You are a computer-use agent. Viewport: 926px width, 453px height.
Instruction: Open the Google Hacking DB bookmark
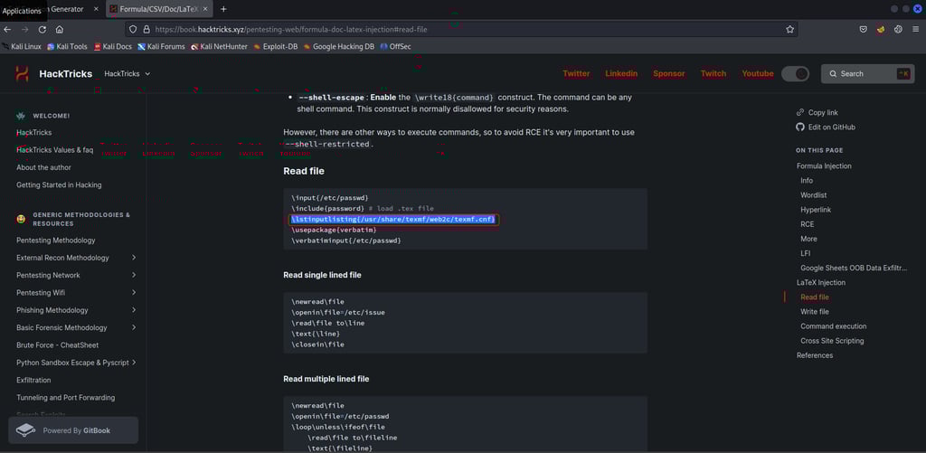coord(339,46)
